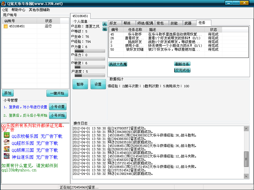Click the 挑战大色魔 button
The width and height of the screenshot is (254, 190).
[118, 64]
